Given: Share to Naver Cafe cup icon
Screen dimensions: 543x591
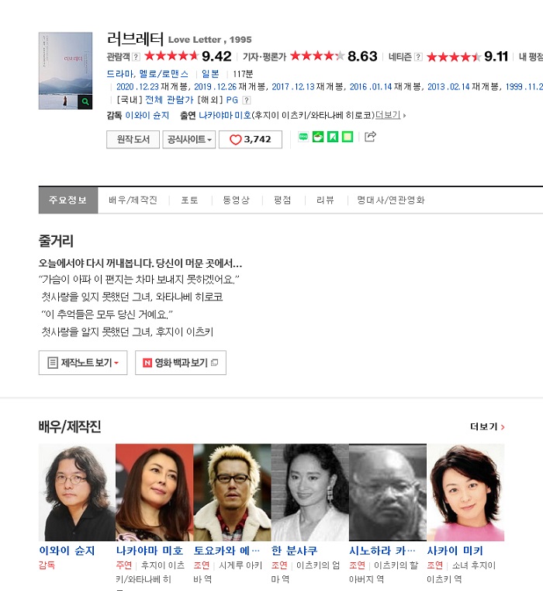Looking at the screenshot, I should [318, 137].
